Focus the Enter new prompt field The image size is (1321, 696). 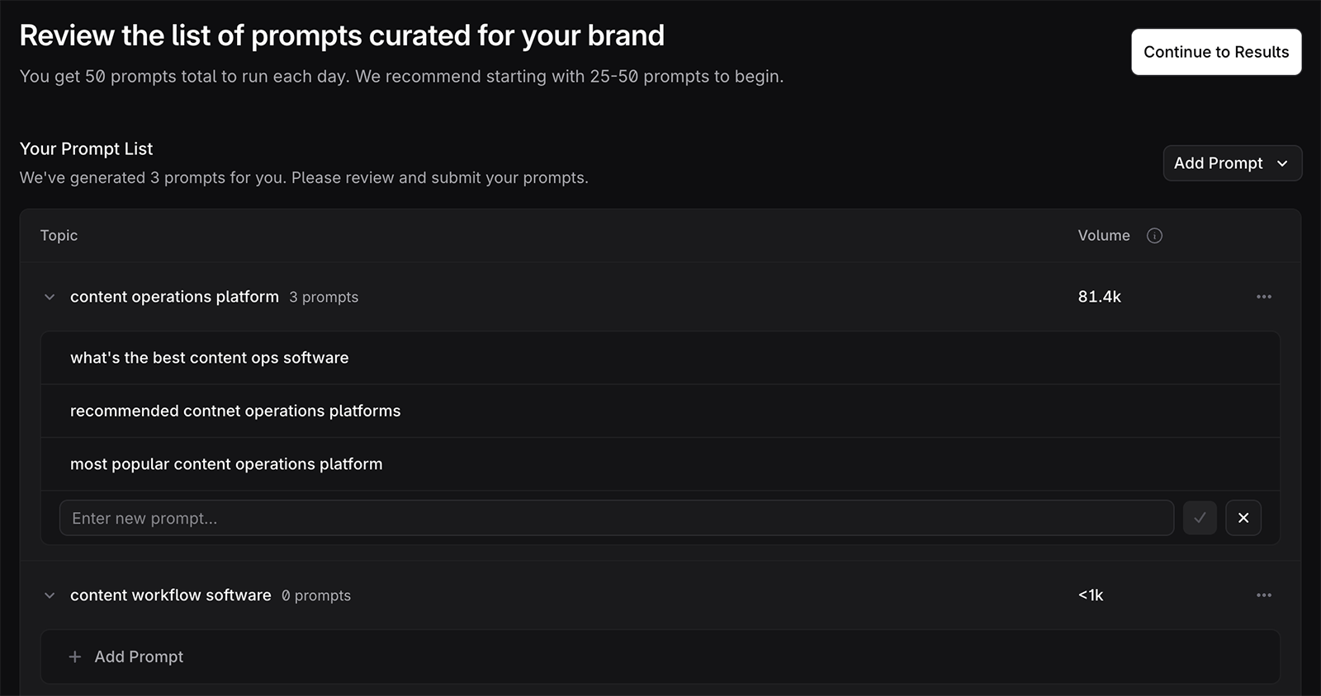616,518
